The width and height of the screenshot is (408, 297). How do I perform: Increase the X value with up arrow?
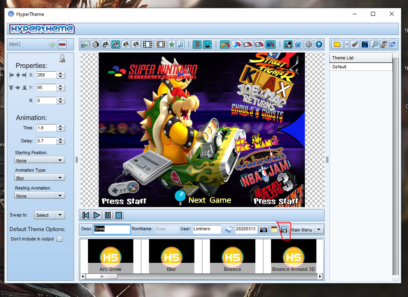(60, 73)
